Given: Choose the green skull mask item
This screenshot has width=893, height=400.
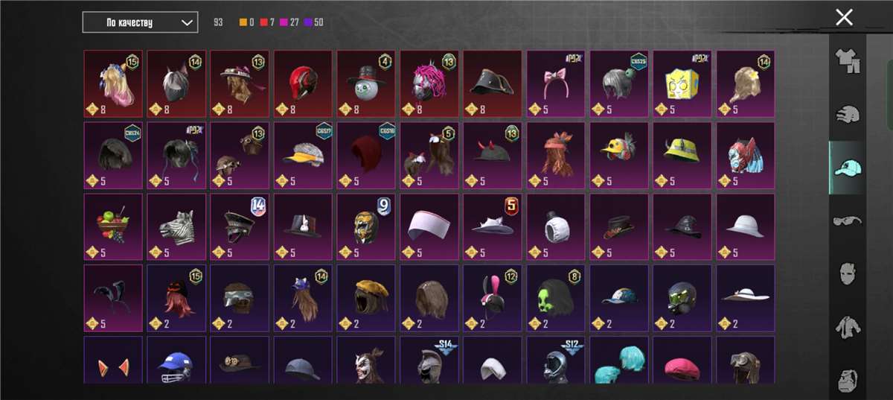Looking at the screenshot, I should (556, 298).
